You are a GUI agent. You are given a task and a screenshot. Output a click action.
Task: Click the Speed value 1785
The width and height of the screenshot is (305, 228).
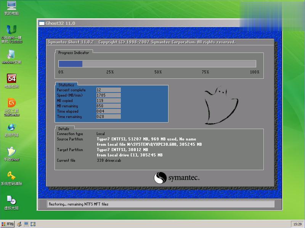coord(109,95)
